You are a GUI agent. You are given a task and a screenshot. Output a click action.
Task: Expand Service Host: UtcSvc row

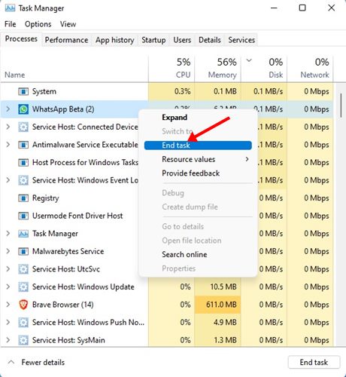tap(8, 269)
